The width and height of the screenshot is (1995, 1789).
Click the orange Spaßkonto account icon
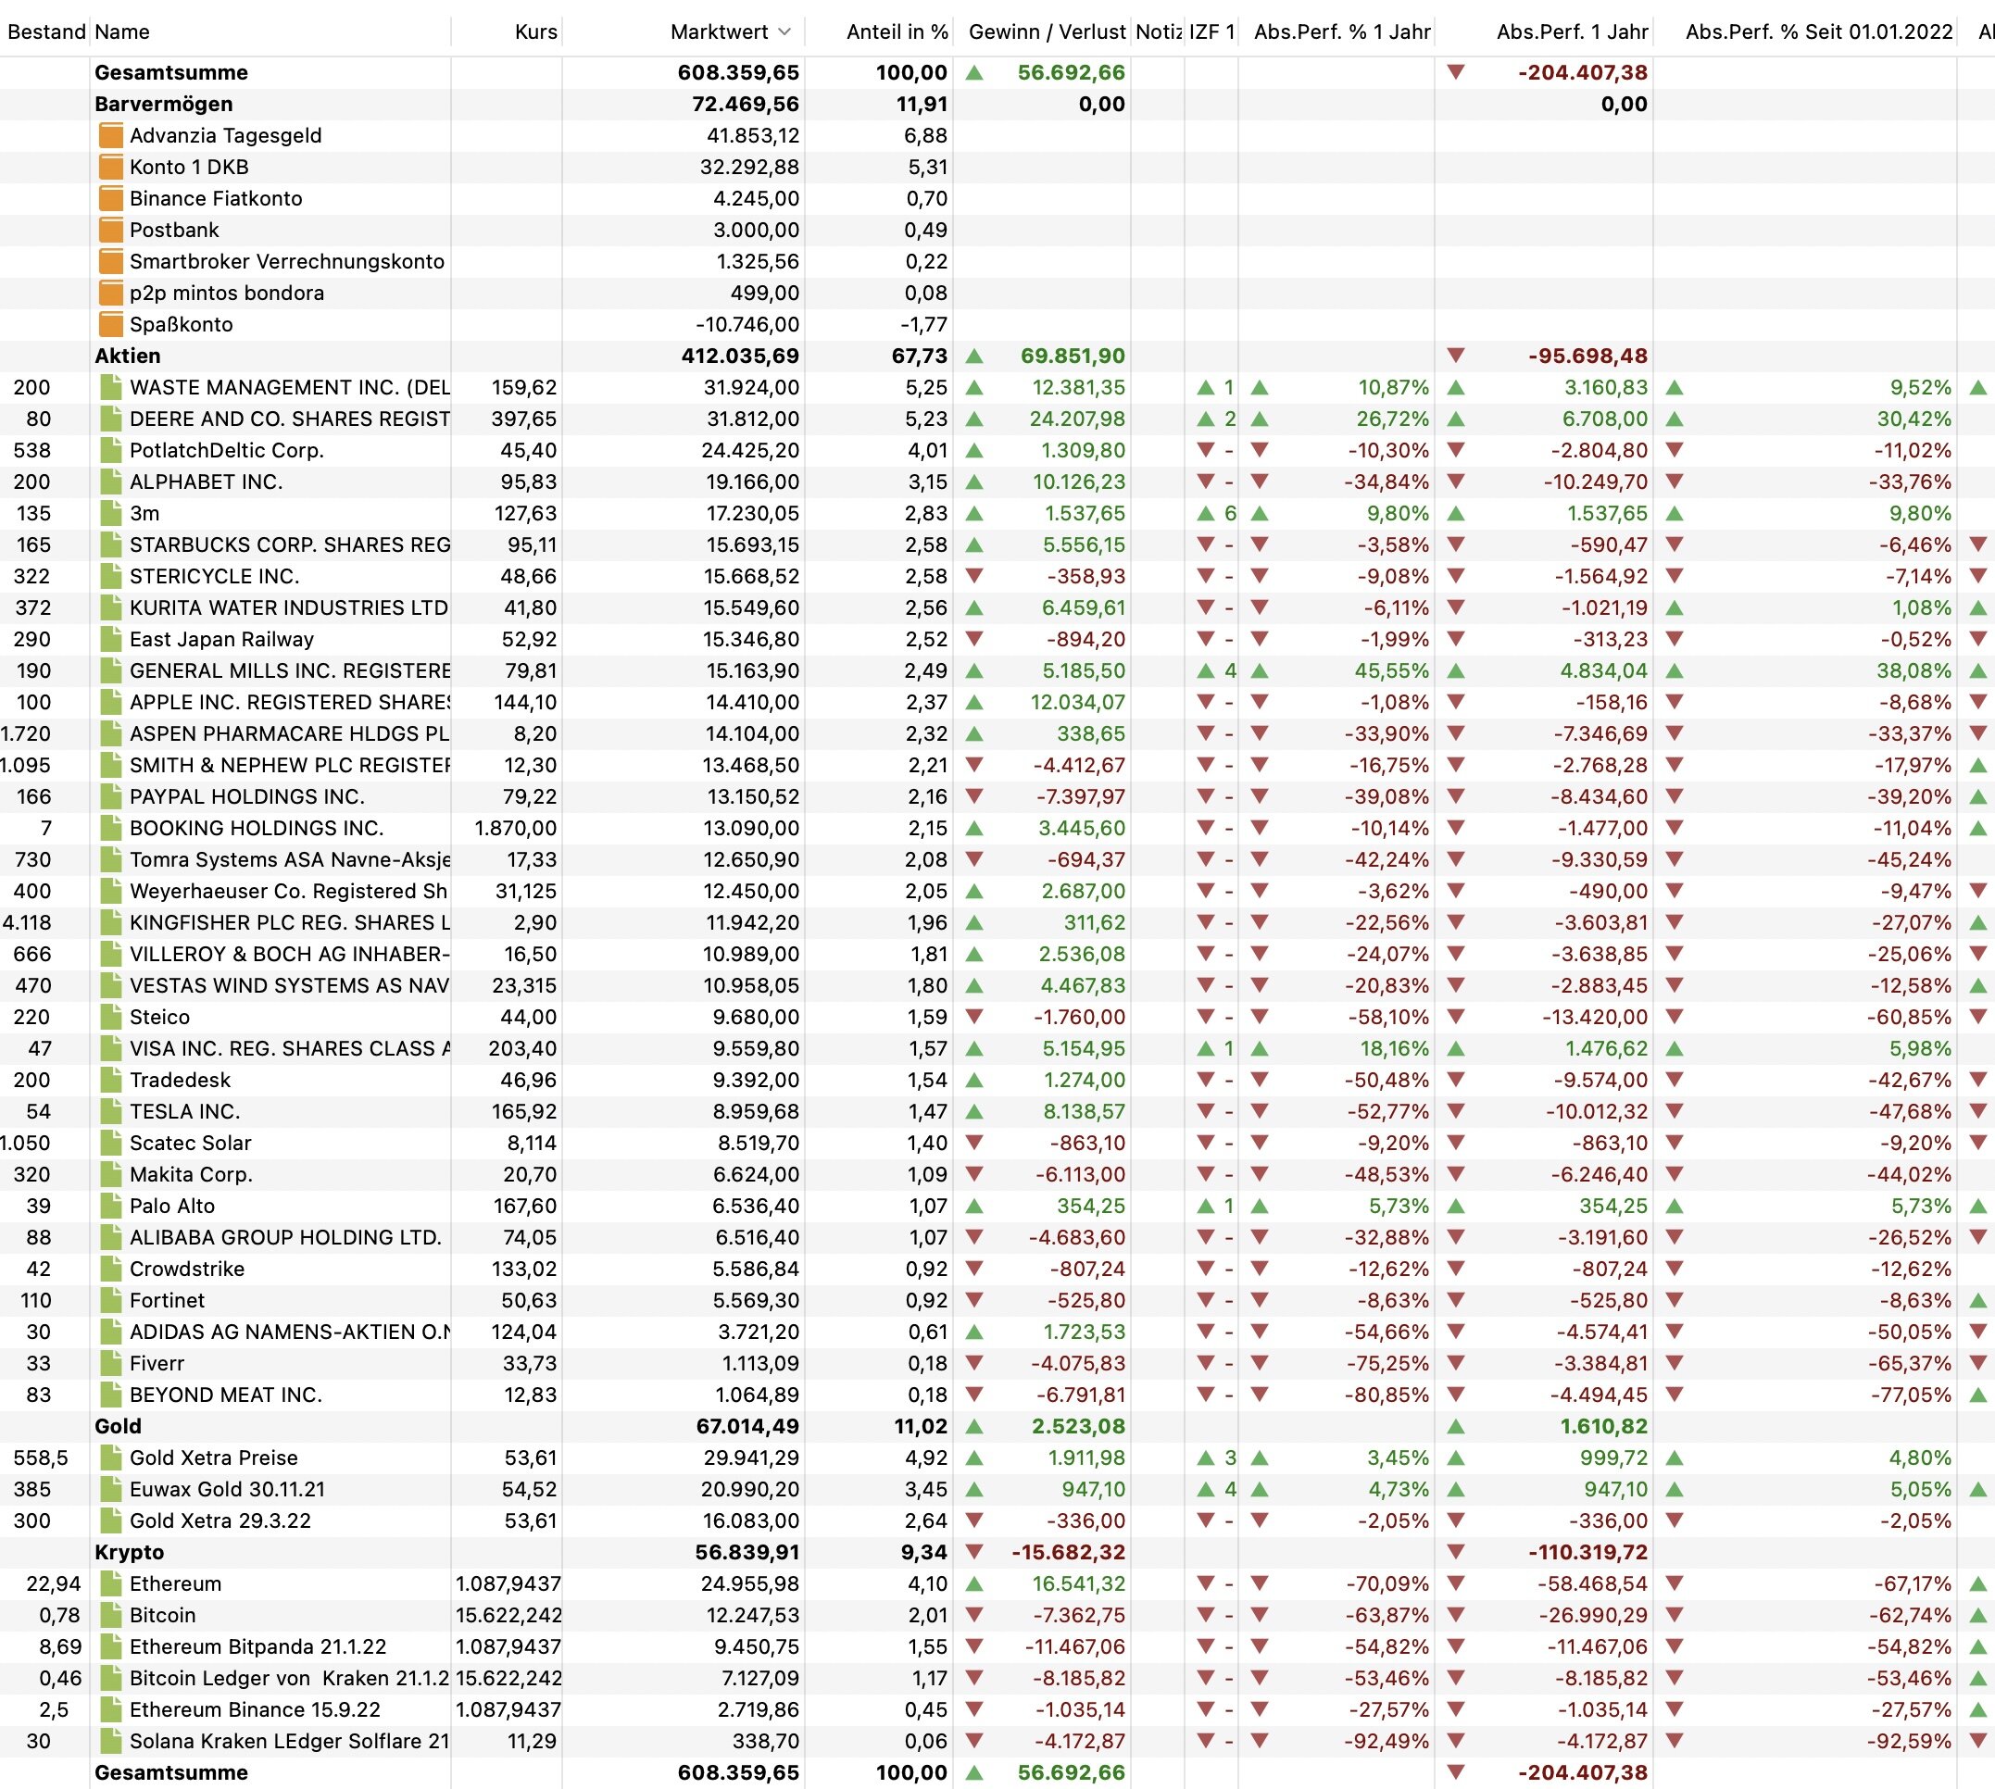coord(111,324)
